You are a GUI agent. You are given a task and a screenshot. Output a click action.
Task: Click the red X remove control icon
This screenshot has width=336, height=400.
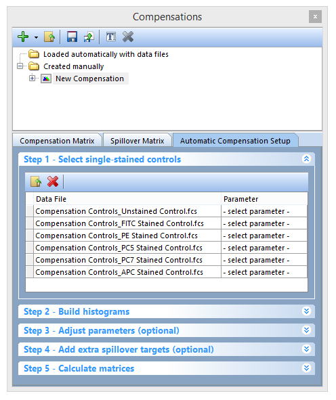pos(53,181)
